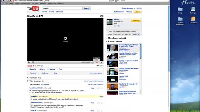200x112 pixels.
Task: Click the Show all bookmarks icon
Action: point(3,3)
